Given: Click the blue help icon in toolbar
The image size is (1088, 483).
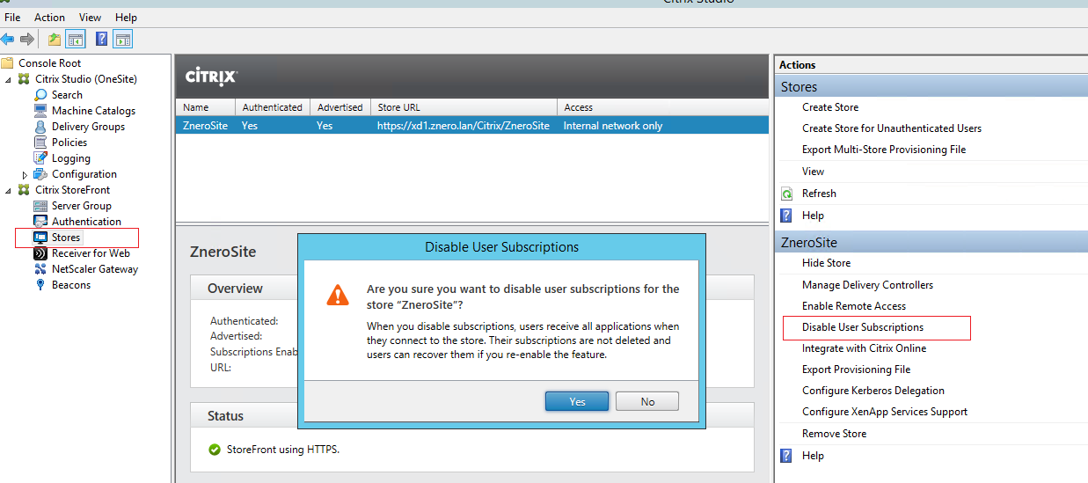Looking at the screenshot, I should coord(102,39).
